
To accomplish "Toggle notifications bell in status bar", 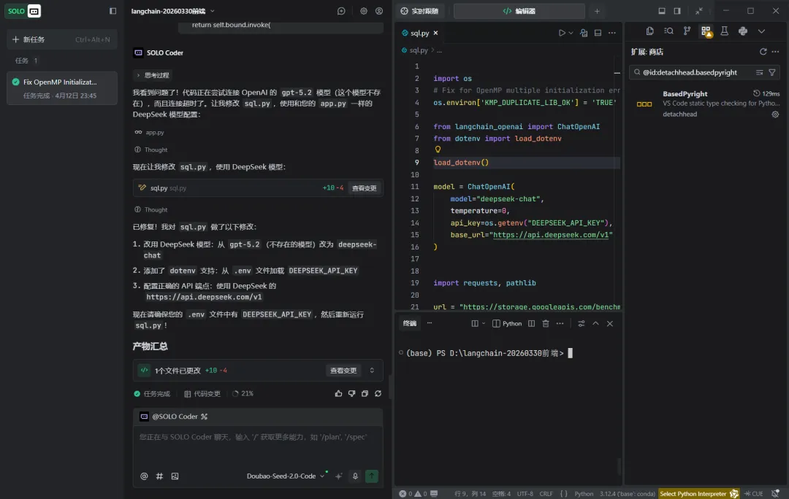I will tap(775, 493).
